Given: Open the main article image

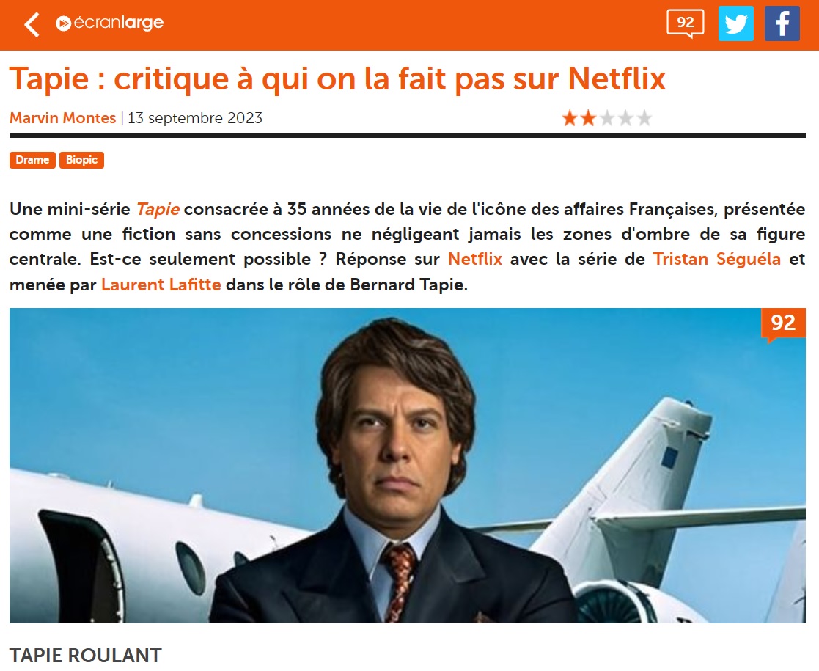Looking at the screenshot, I should tap(408, 465).
